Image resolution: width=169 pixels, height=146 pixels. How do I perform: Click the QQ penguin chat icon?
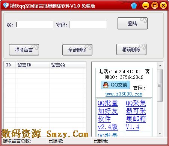pyautogui.click(x=106, y=85)
